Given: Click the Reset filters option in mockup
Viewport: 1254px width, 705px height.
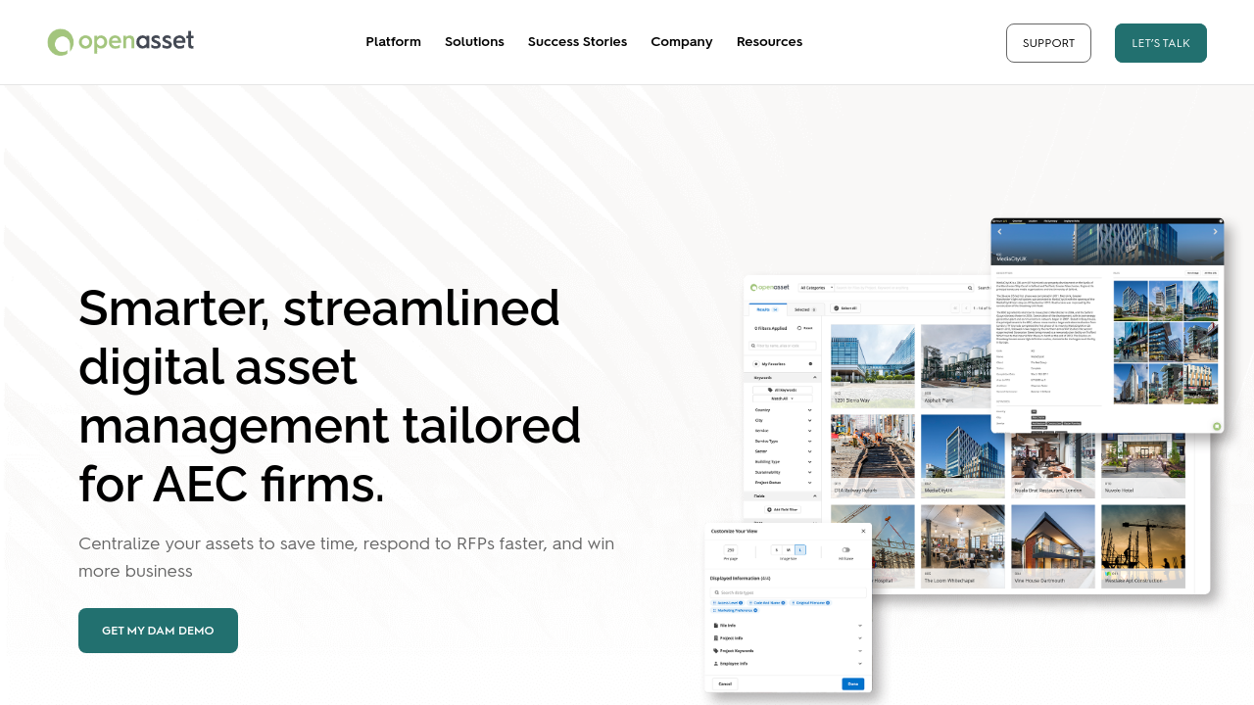Looking at the screenshot, I should (x=805, y=328).
